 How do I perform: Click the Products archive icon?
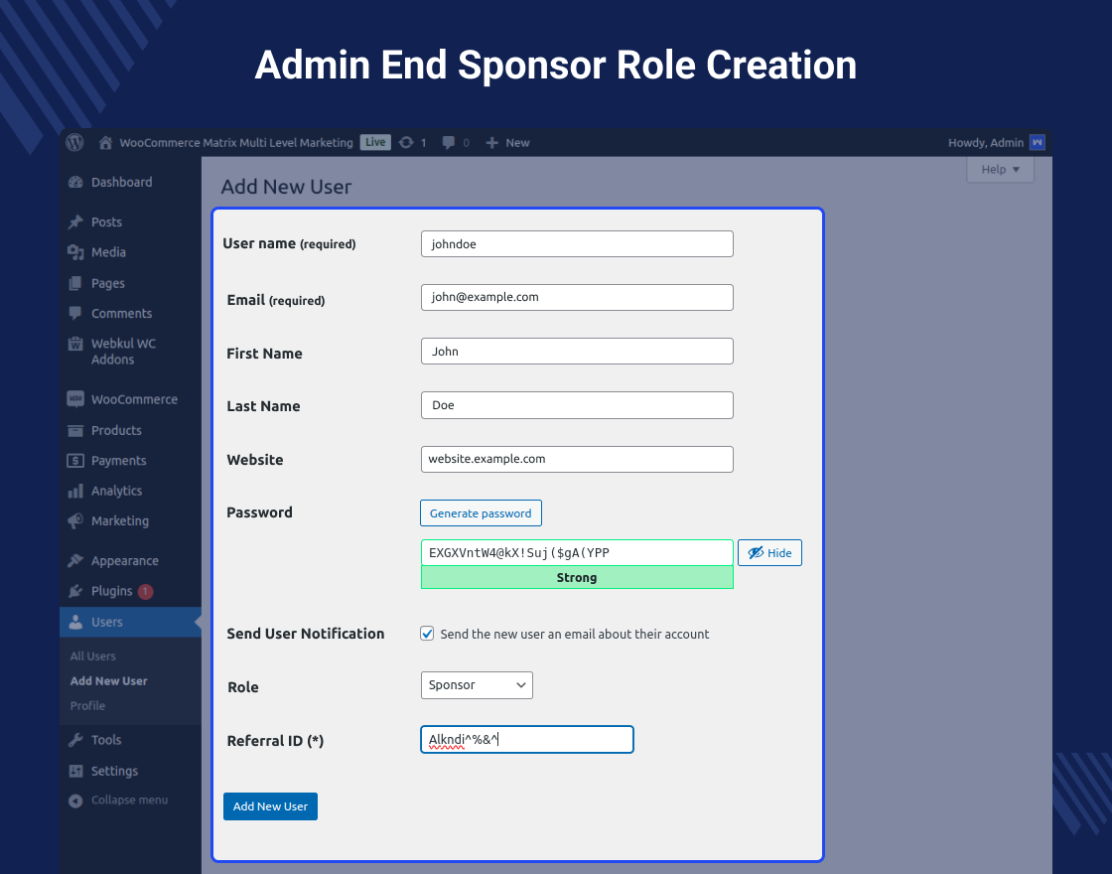(75, 431)
